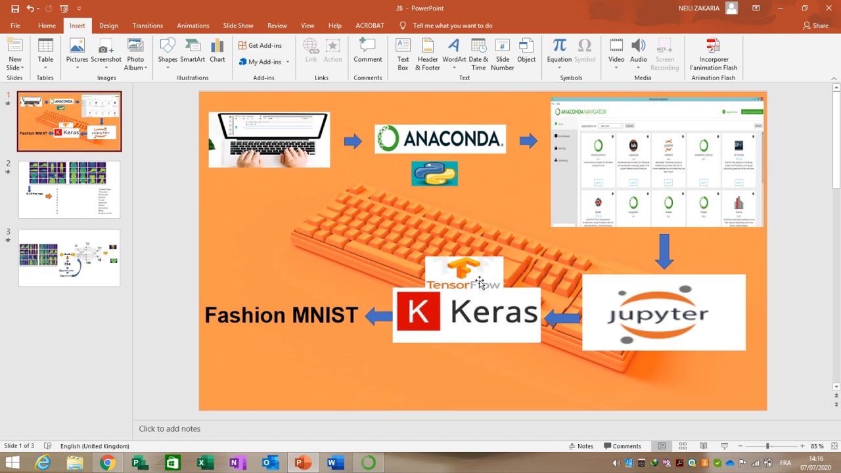Click the Save icon in quick access toolbar
This screenshot has height=473, width=841.
14,9
